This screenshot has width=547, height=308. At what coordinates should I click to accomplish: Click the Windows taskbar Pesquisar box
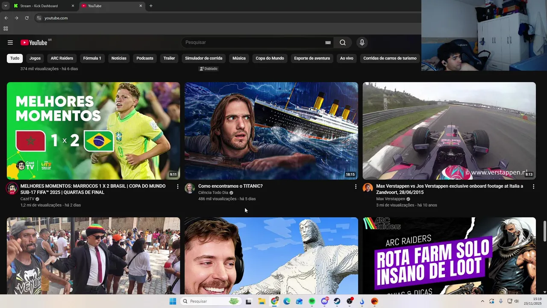[x=210, y=301]
